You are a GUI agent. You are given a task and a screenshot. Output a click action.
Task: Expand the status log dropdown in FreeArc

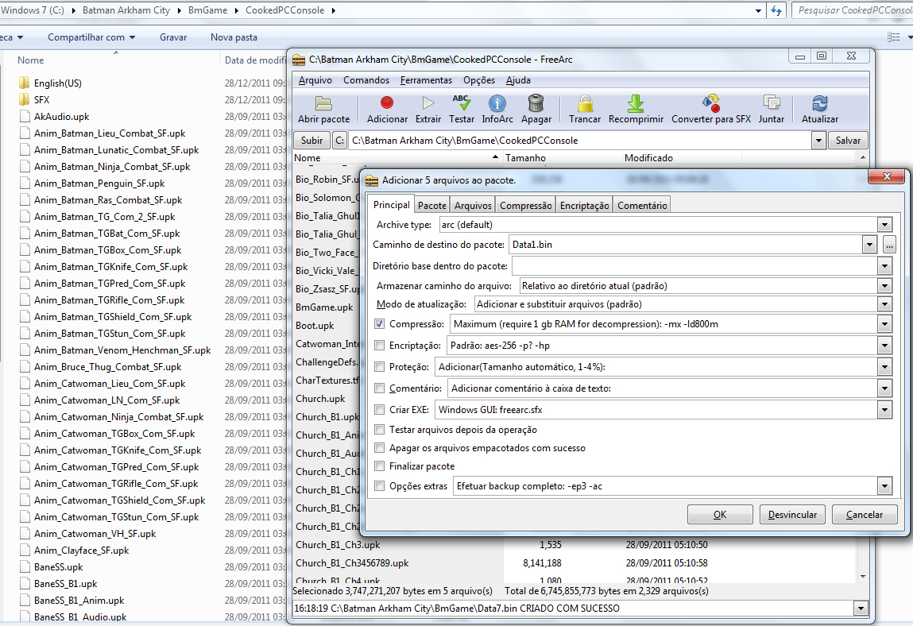pyautogui.click(x=860, y=609)
